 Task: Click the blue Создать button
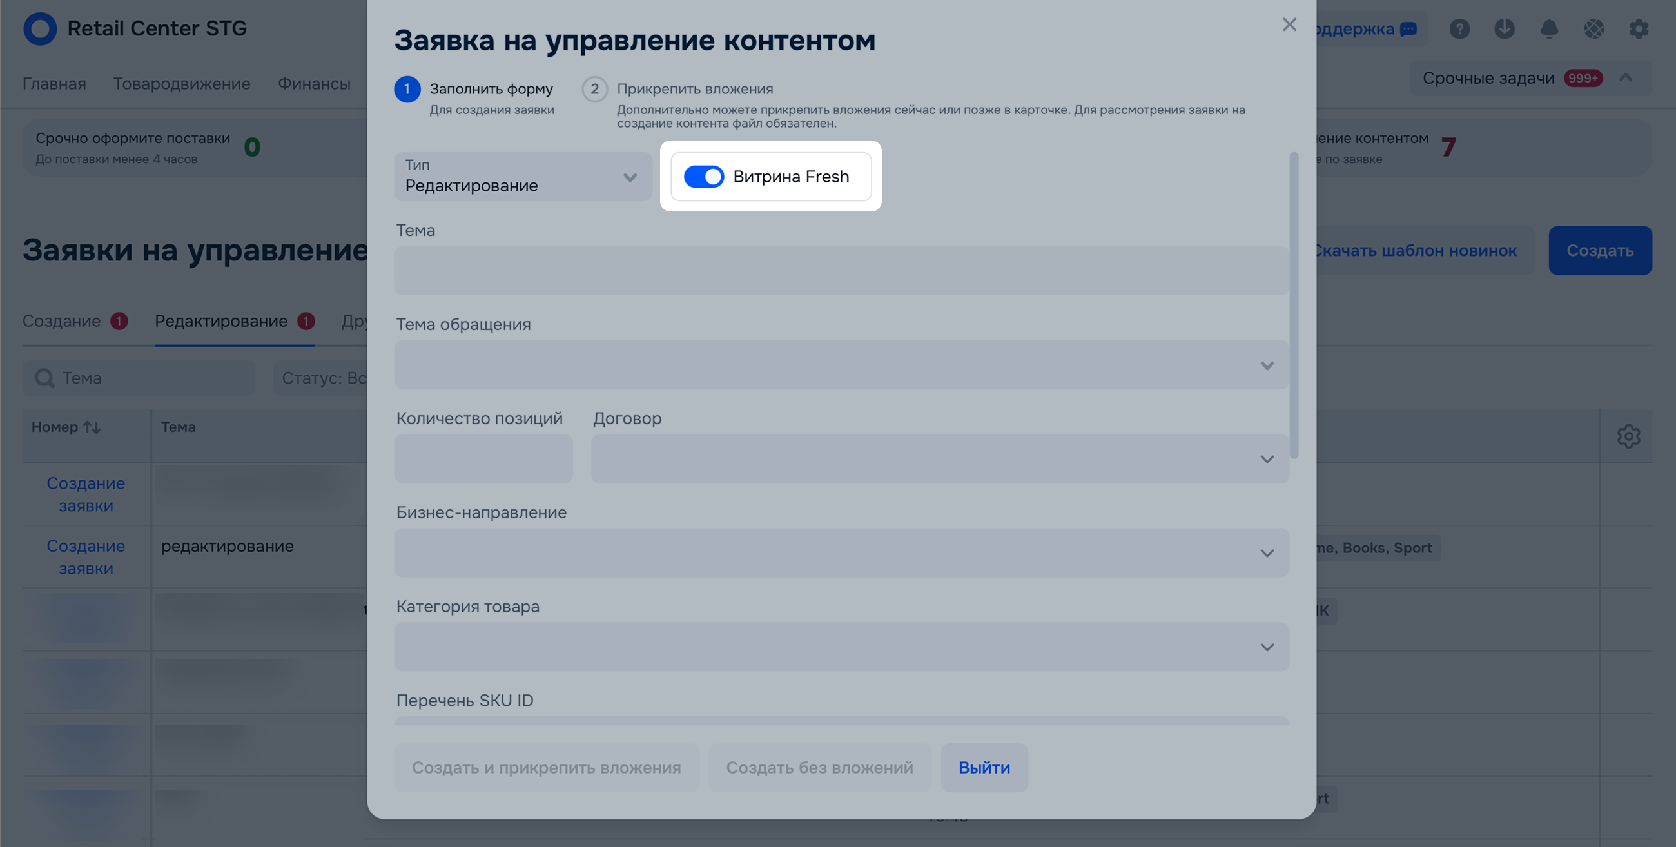[x=1599, y=251]
